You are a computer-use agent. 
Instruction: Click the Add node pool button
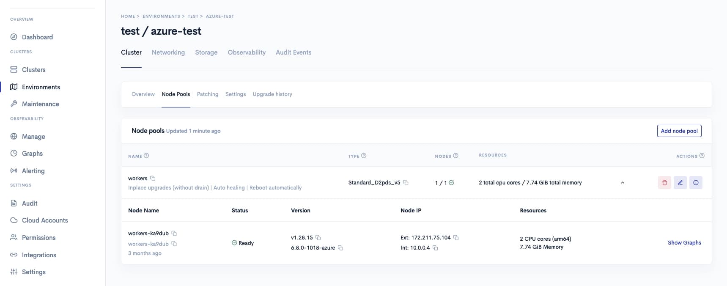(x=679, y=131)
